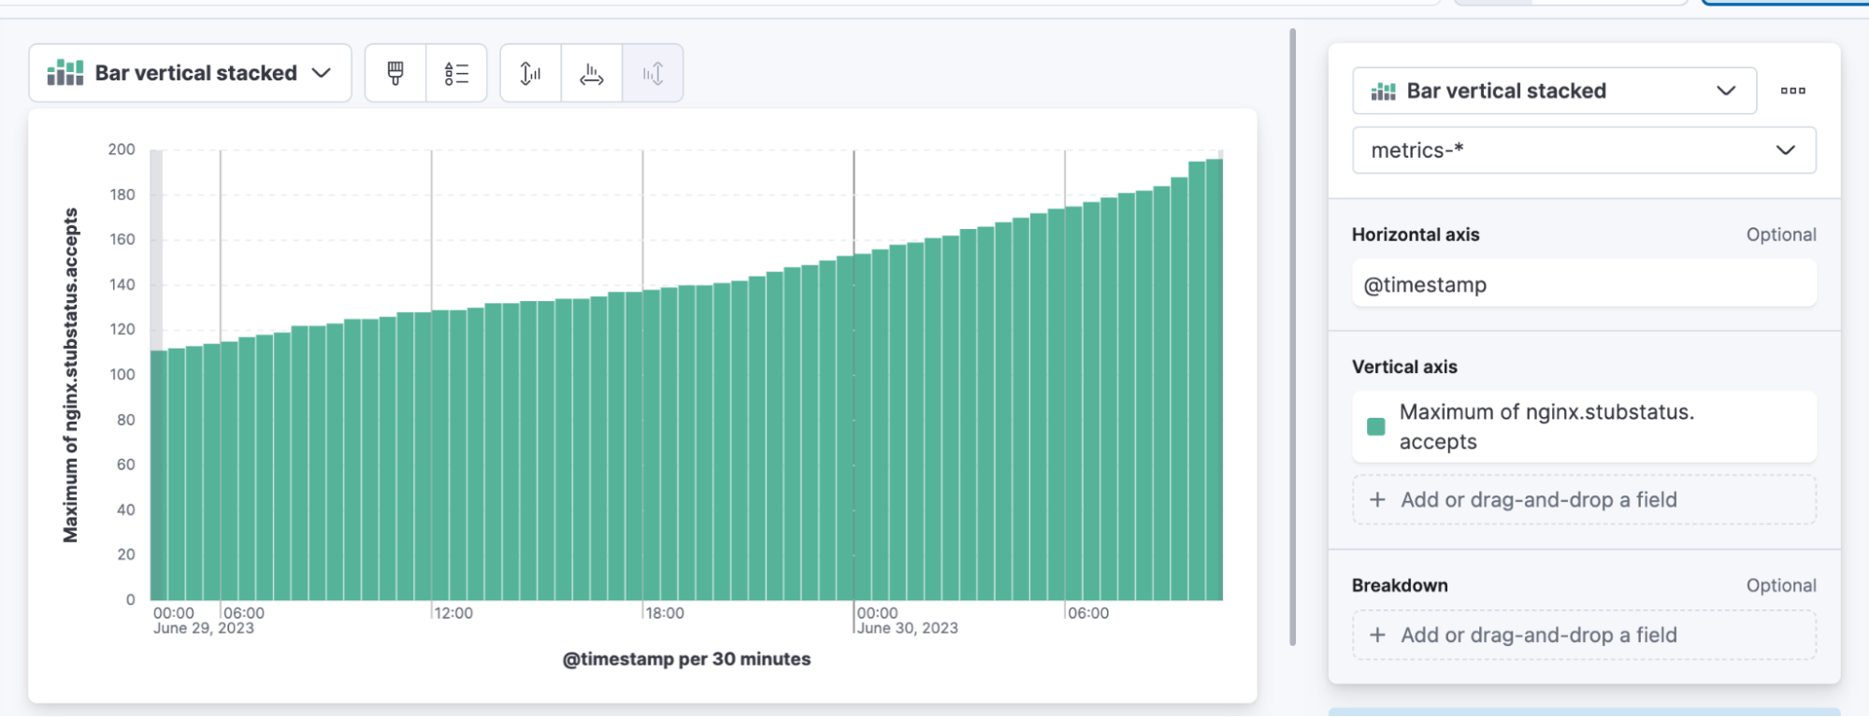Click the vertical y-axis title label
Image resolution: width=1869 pixels, height=717 pixels.
coord(71,374)
